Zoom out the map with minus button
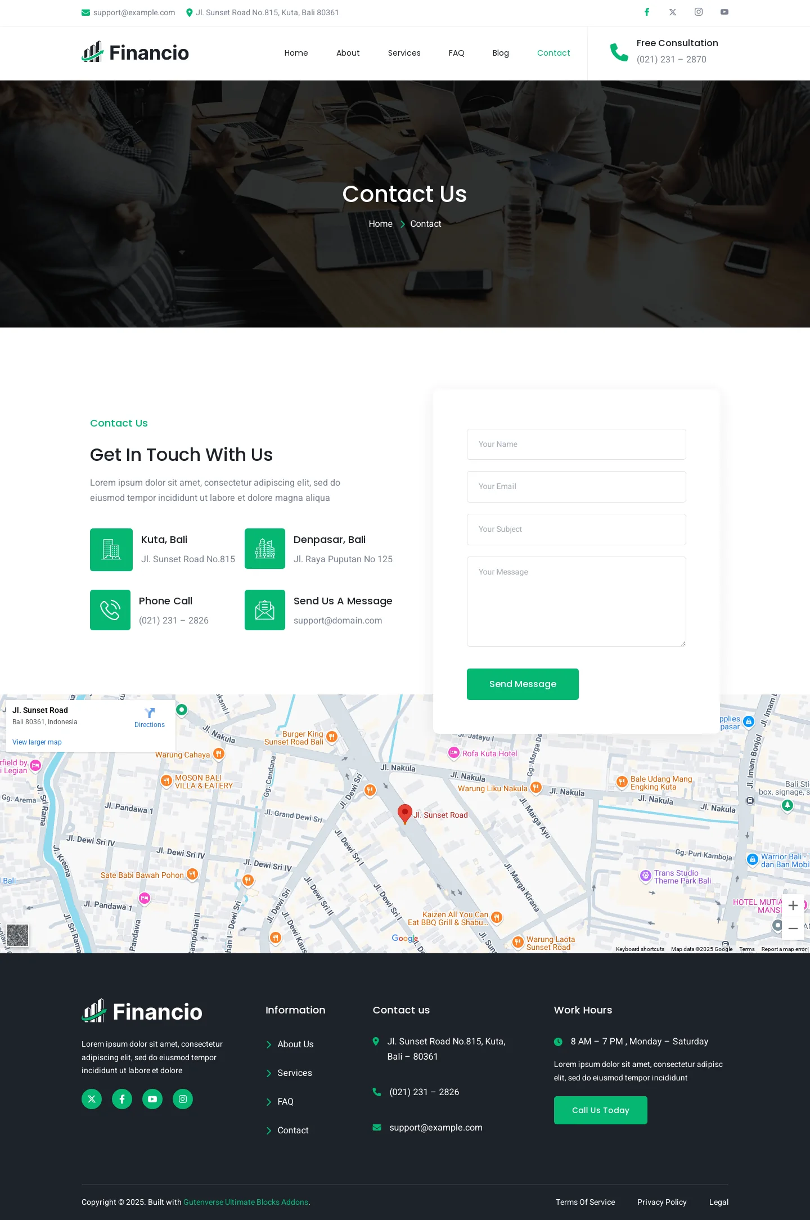 coord(793,929)
